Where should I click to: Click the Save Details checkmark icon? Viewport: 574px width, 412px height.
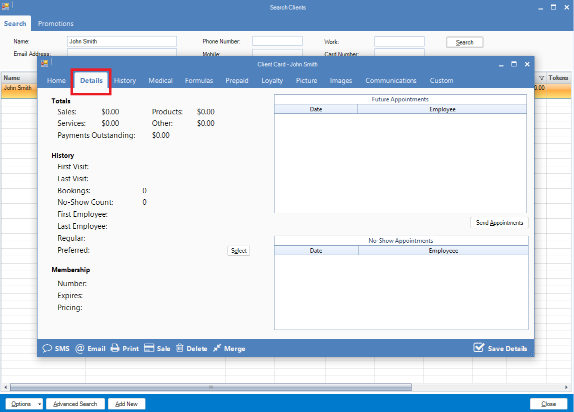tap(479, 348)
